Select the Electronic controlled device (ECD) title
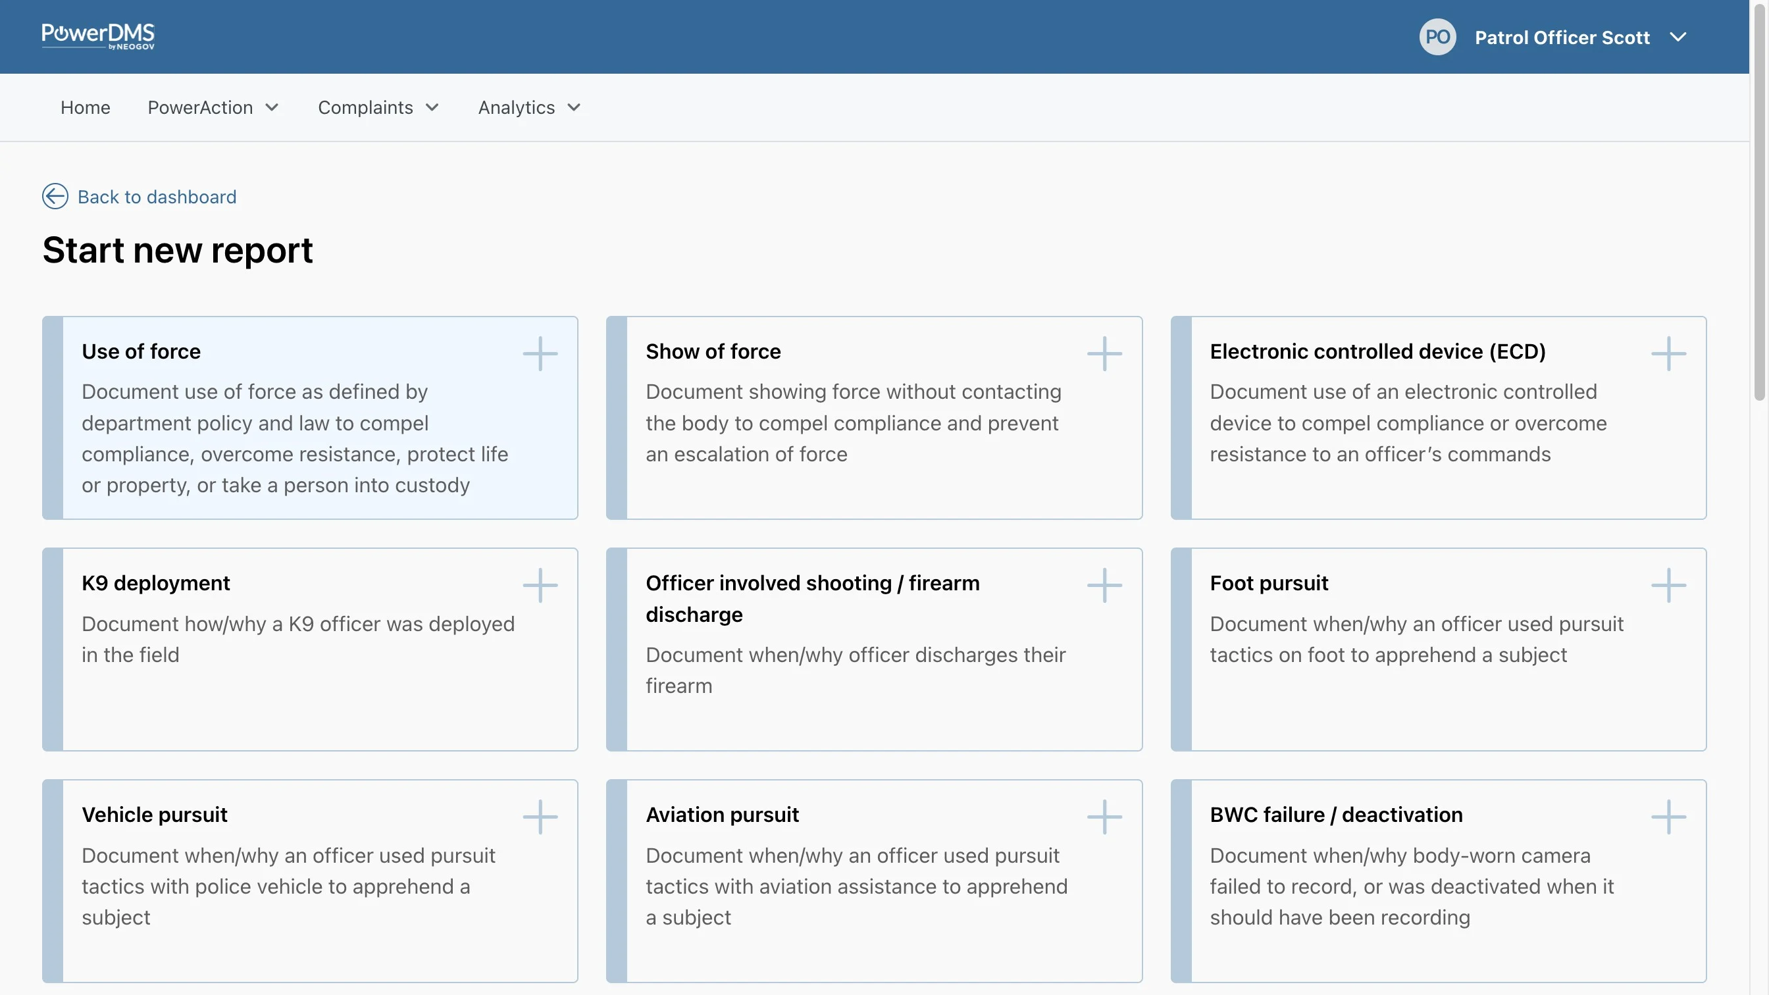 point(1377,351)
